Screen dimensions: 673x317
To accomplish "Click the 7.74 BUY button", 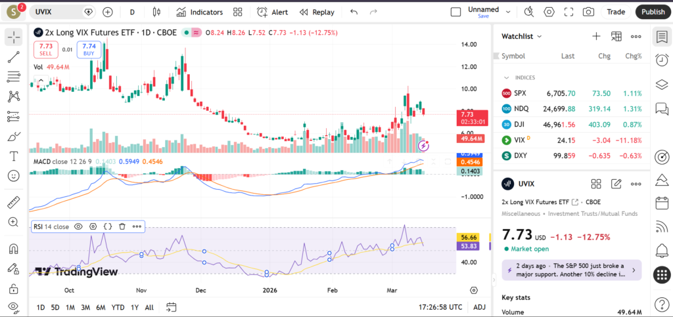I will click(89, 49).
